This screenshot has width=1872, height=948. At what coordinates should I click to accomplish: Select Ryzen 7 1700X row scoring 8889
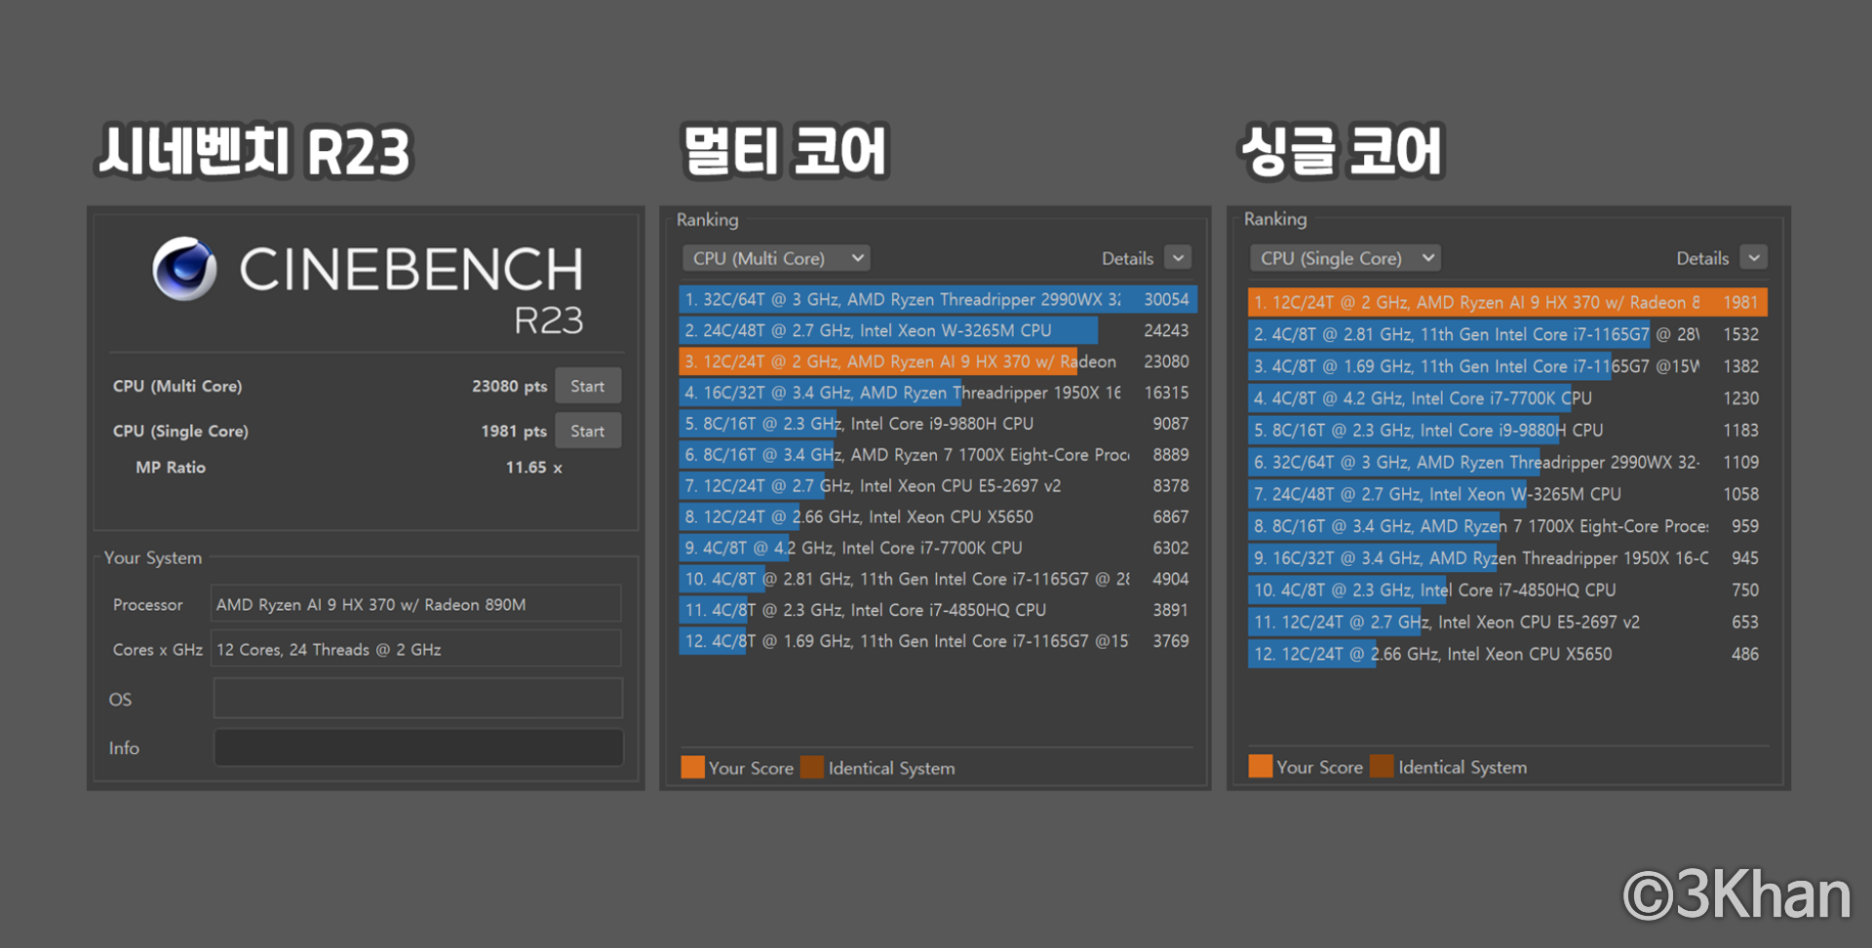(937, 455)
